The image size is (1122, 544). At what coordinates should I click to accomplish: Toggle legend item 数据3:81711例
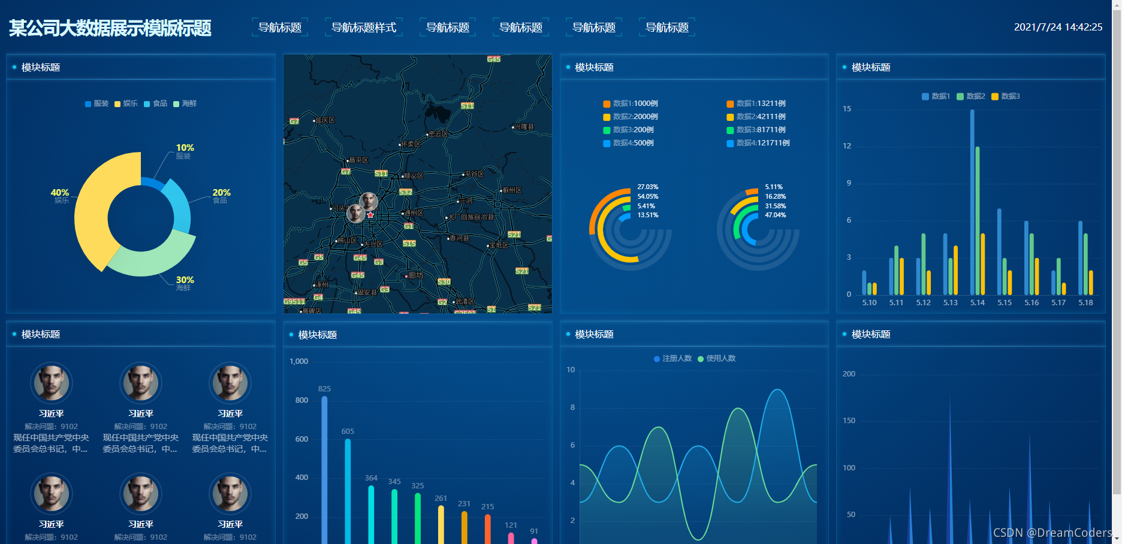756,130
